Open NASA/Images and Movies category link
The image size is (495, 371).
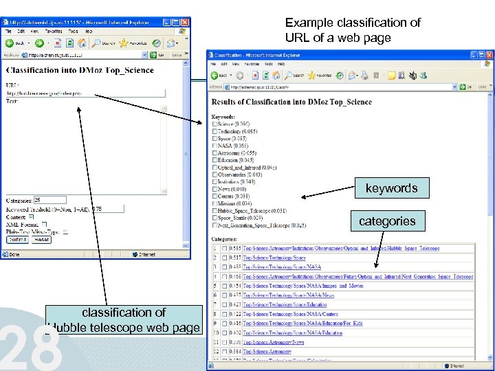[303, 286]
